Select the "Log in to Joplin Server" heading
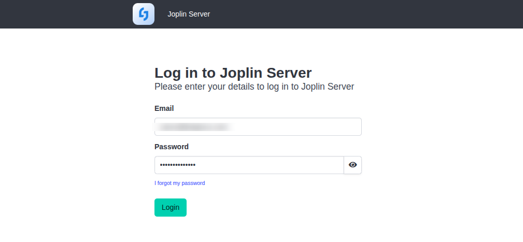 pyautogui.click(x=233, y=73)
